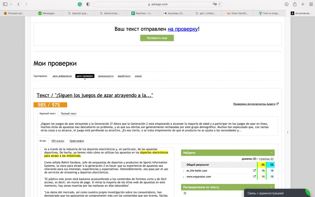315x197 pixels.
Task: Select the 'Полный текст' tab
Action: coord(69,114)
